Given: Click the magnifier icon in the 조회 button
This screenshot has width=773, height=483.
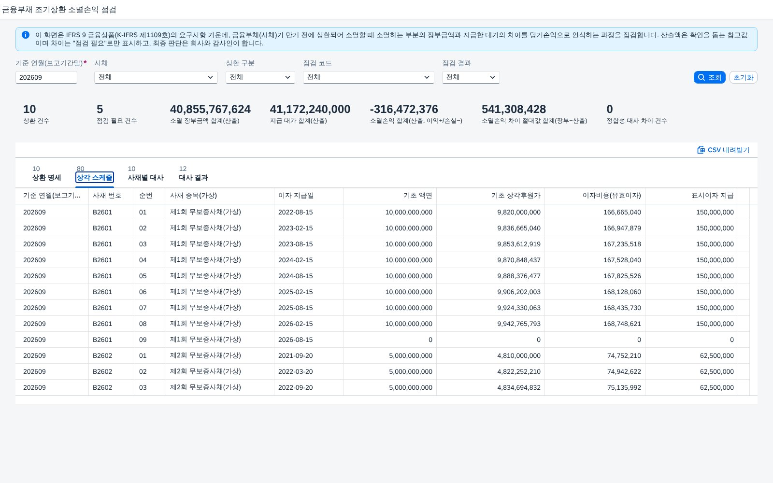Looking at the screenshot, I should [701, 77].
